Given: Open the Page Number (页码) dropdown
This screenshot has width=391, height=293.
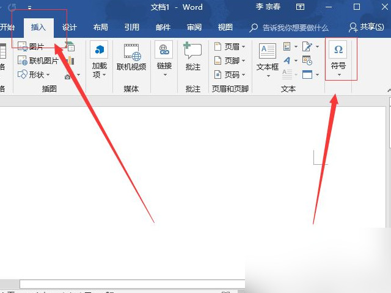Looking at the screenshot, I should [230, 74].
